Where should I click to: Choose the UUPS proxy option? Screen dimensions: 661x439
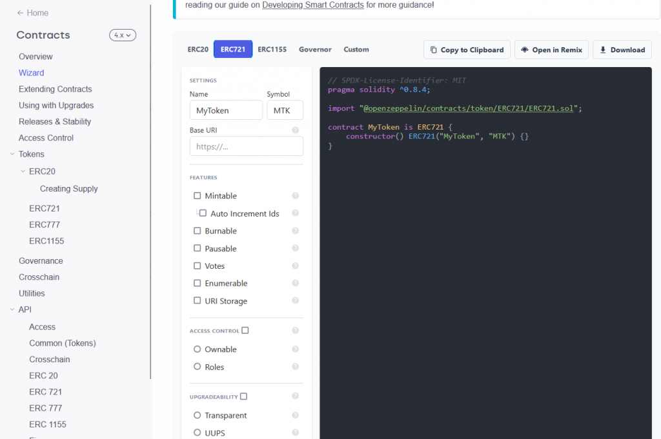click(x=198, y=433)
